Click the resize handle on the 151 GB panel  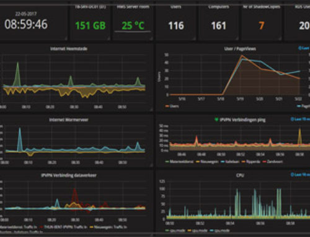point(108,38)
